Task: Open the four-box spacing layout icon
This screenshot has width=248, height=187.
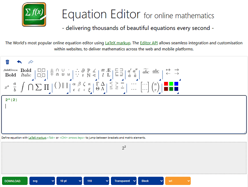Action: [x=41, y=73]
